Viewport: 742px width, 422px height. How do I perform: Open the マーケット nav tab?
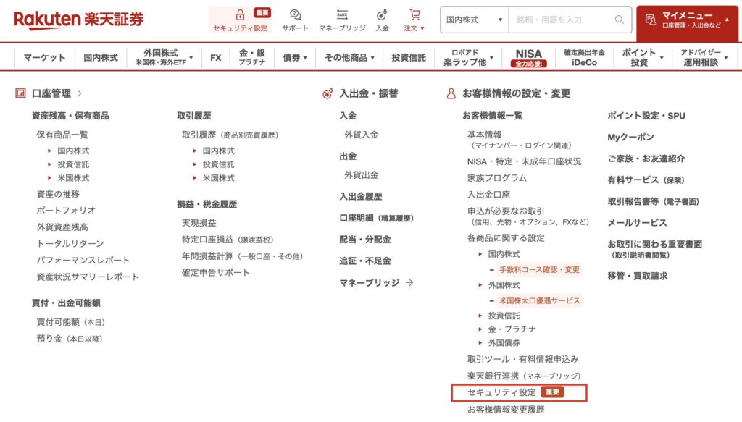coord(44,58)
